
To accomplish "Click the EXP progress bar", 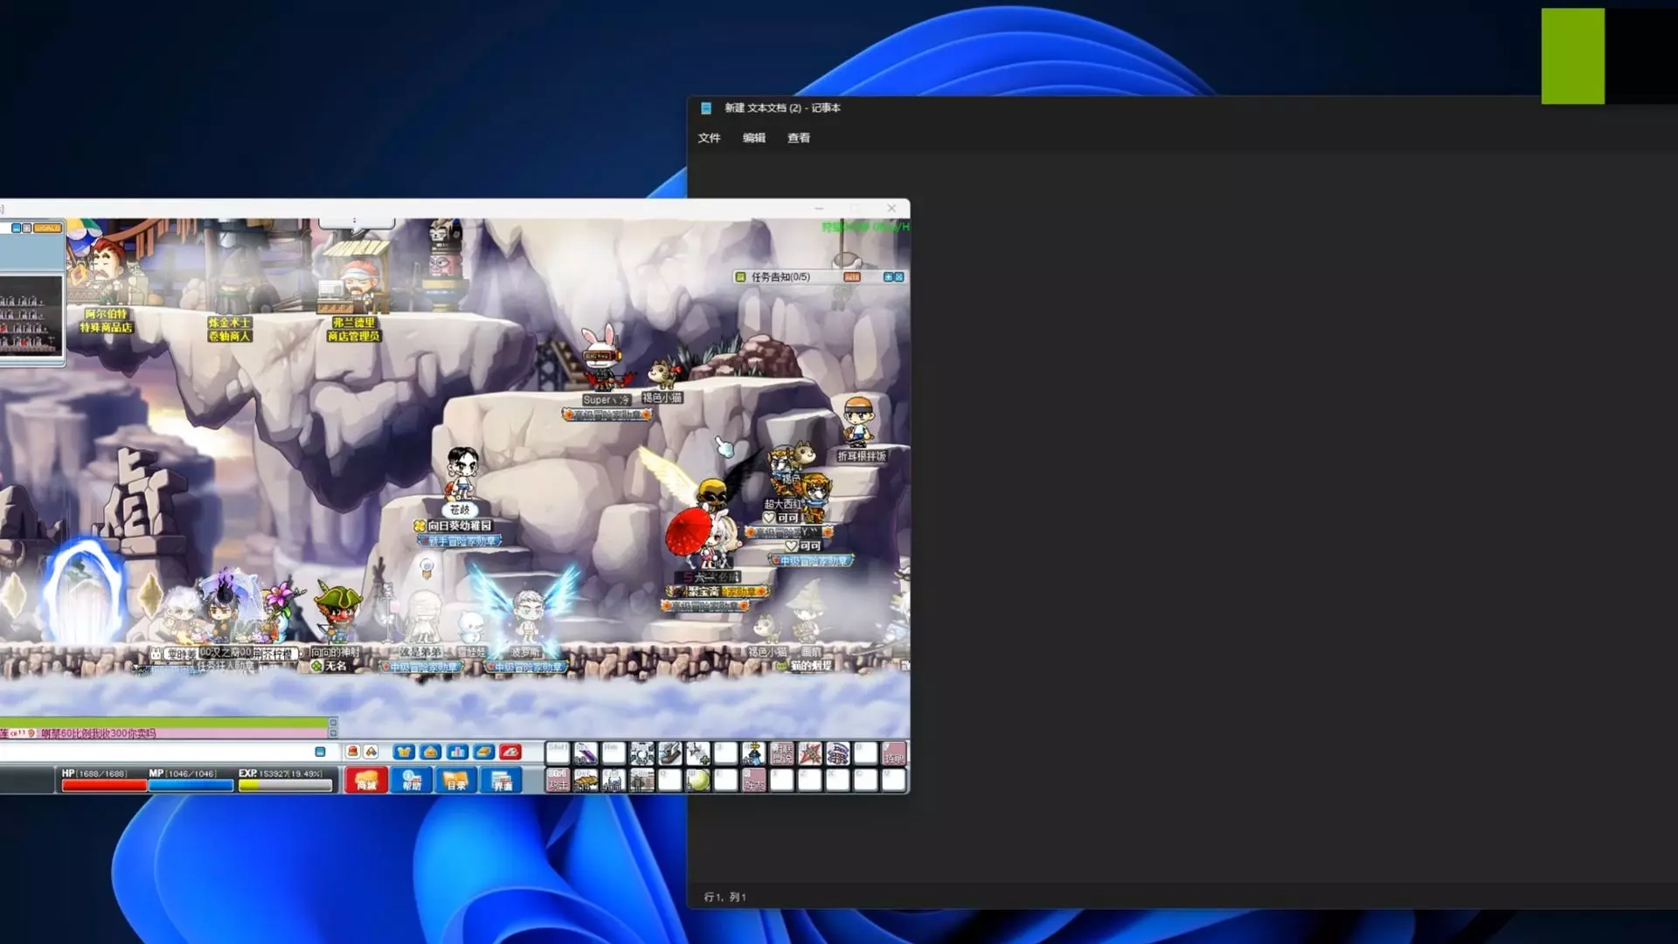I will [286, 785].
